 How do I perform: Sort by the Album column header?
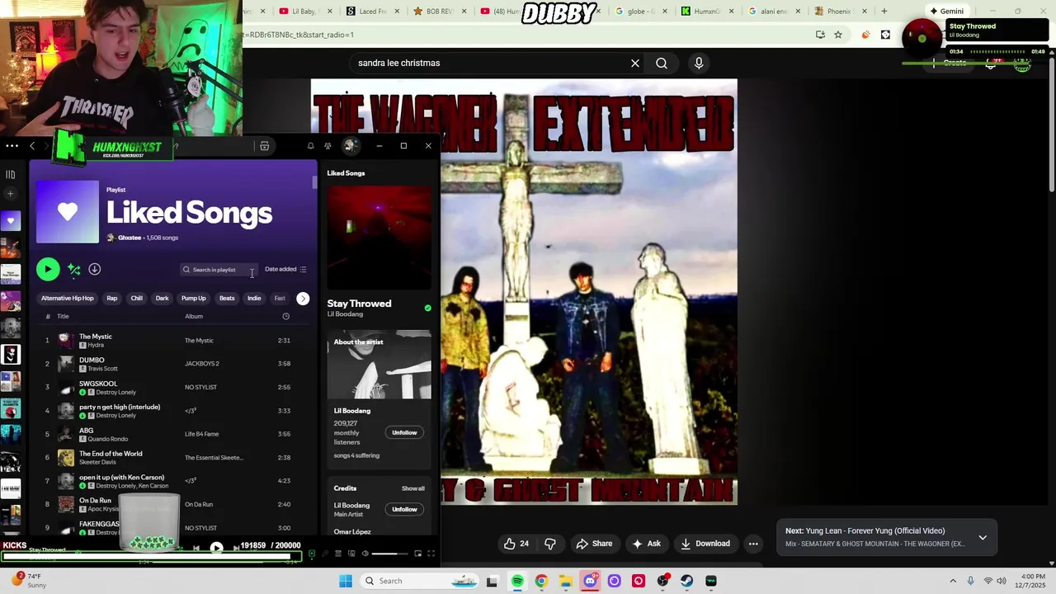pos(194,316)
